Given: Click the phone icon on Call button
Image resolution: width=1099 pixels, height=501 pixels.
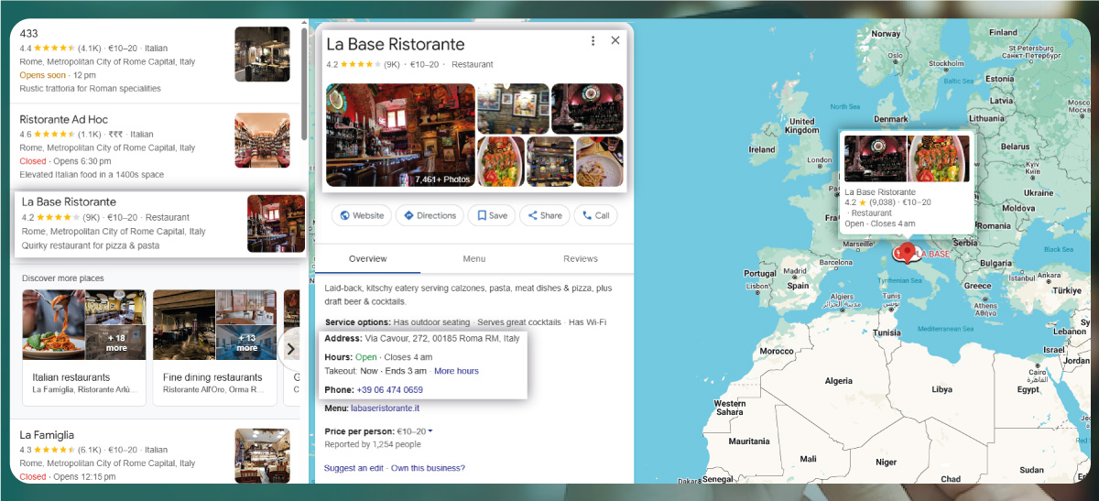Looking at the screenshot, I should click(587, 216).
